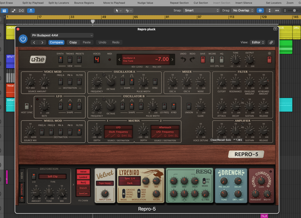Click Nudge Value in toolbar
Image resolution: width=301 pixels, height=218 pixels.
point(145,3)
